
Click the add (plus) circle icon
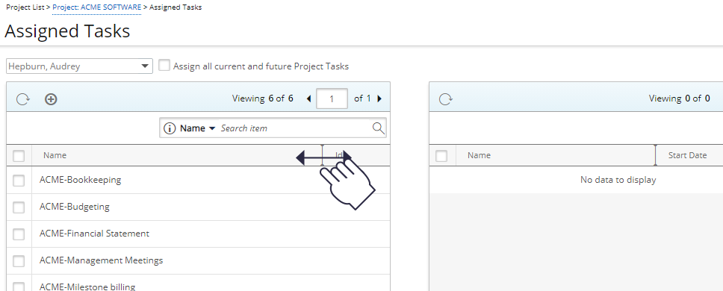51,99
